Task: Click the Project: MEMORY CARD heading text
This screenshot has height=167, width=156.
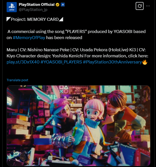Action: 35,19
